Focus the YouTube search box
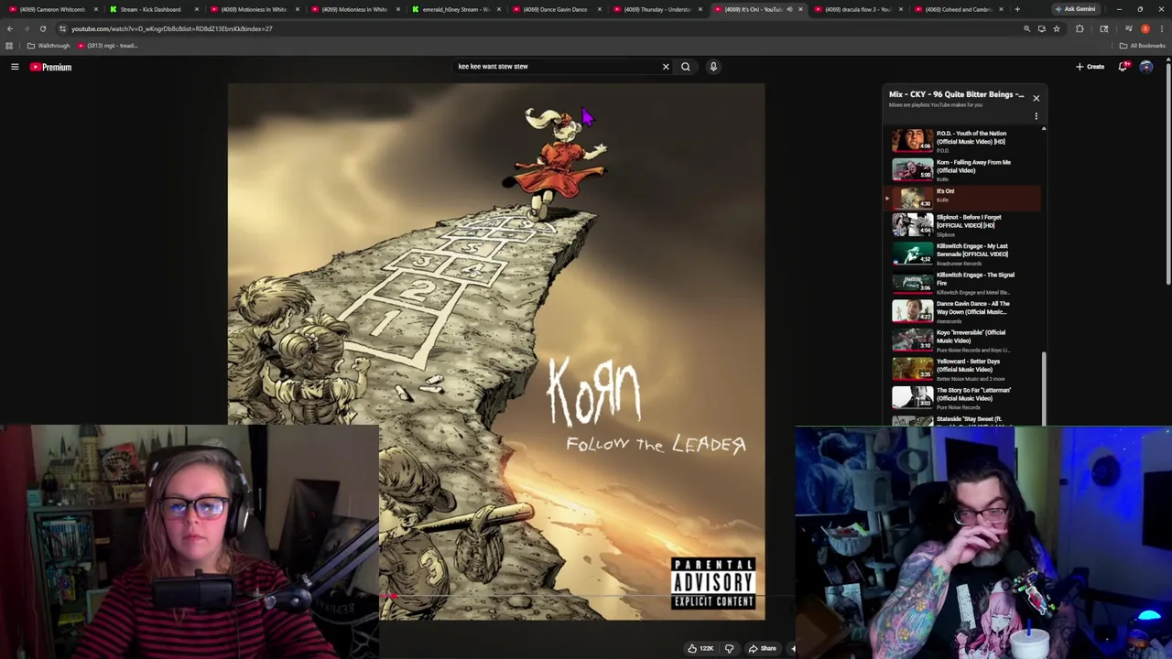 point(559,67)
